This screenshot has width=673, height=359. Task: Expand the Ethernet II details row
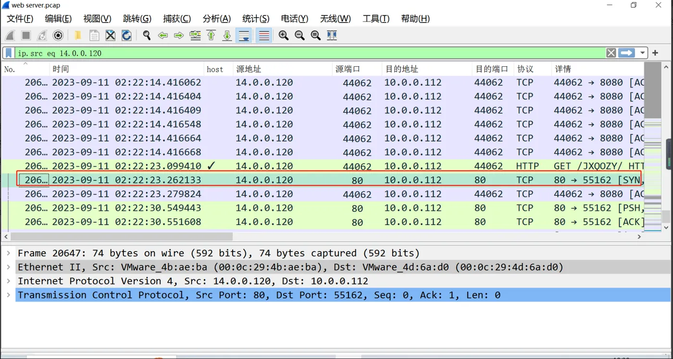(x=8, y=267)
